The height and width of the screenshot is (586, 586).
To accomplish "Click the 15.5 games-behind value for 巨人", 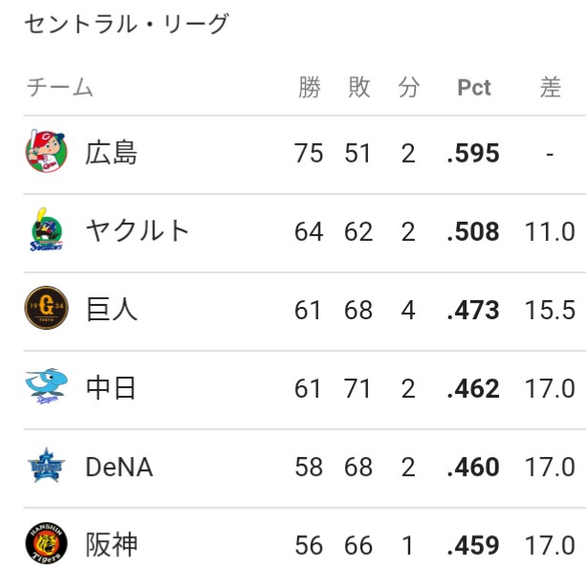I will coord(550,310).
